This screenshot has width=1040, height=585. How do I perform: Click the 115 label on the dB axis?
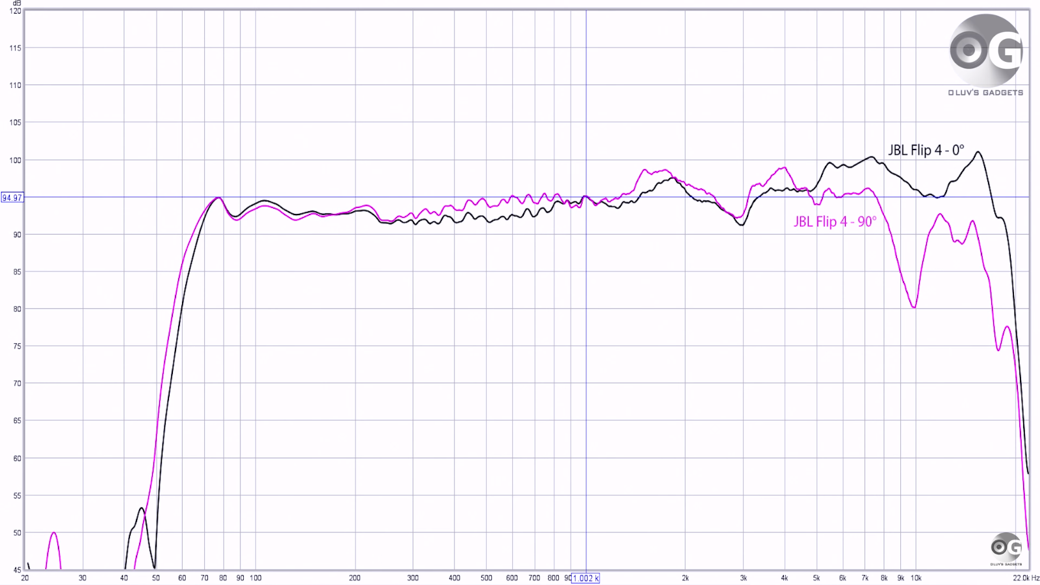[x=16, y=48]
